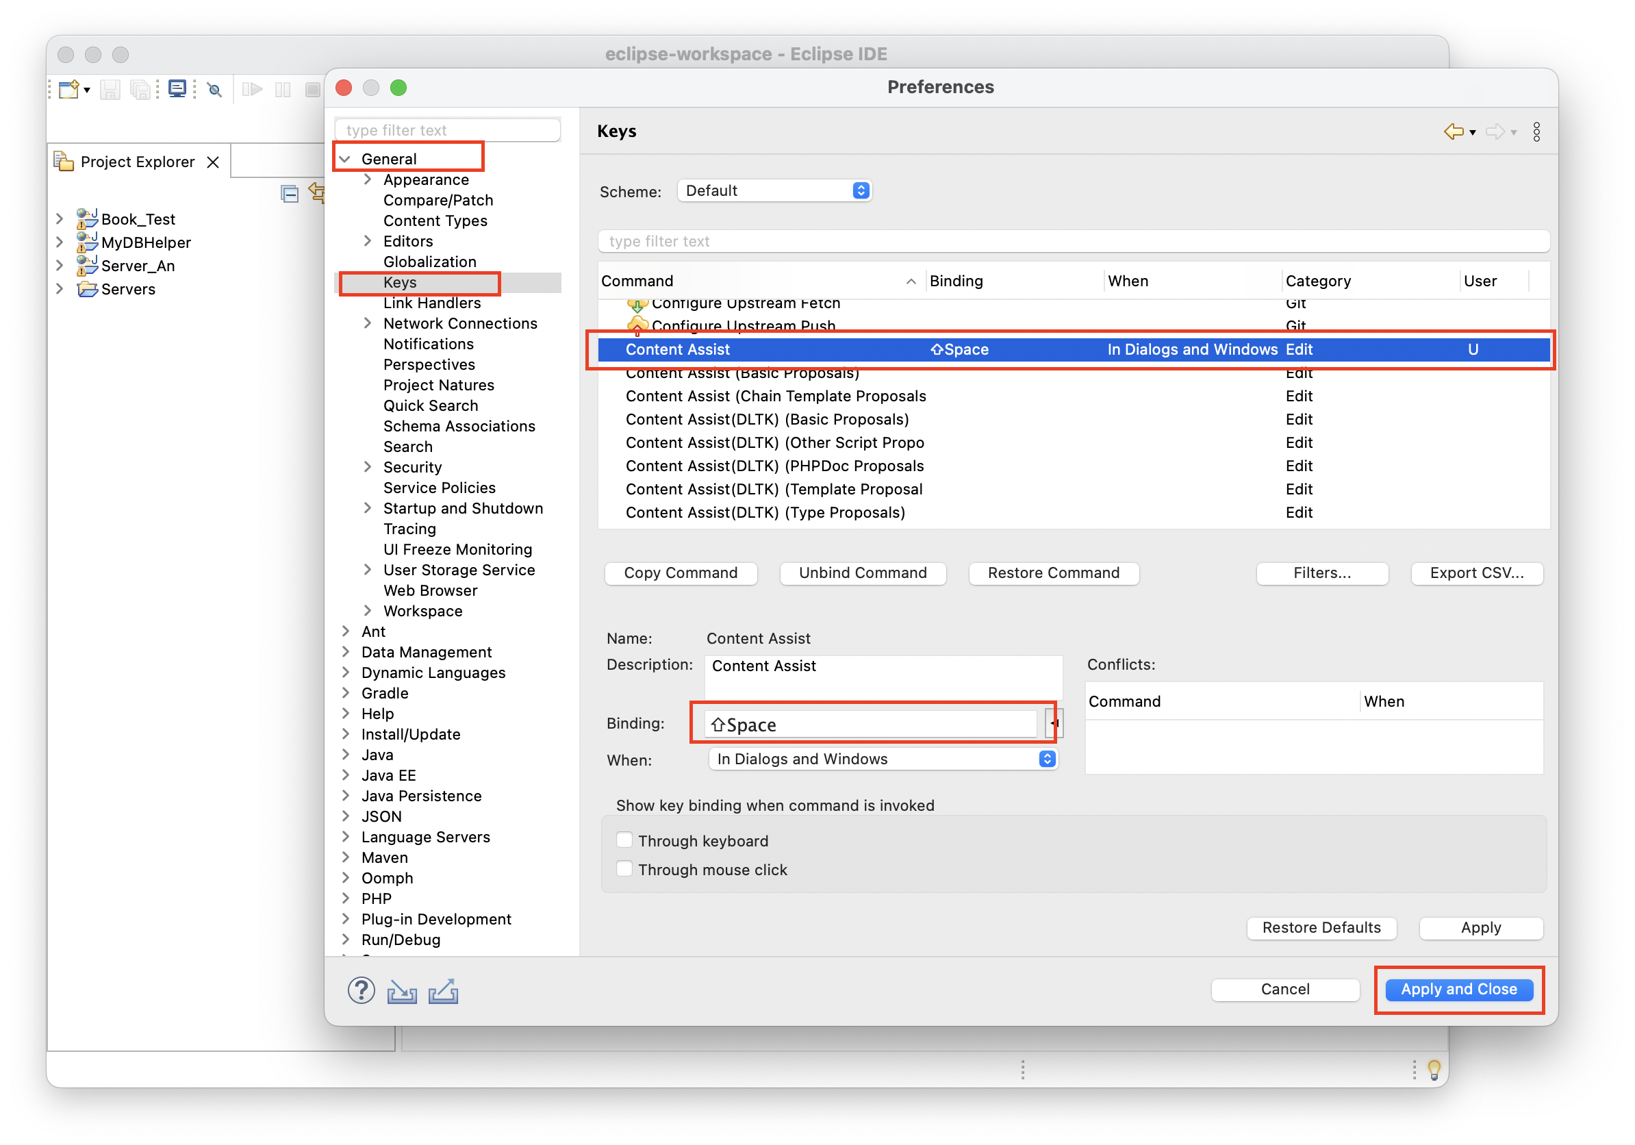Open the three-dot view menu icon
The height and width of the screenshot is (1145, 1635).
[1536, 131]
